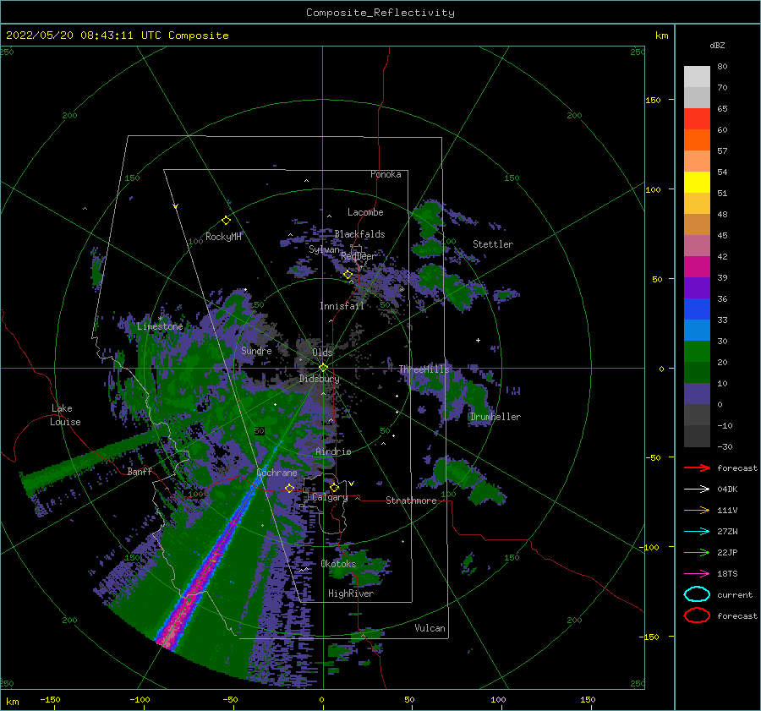Select the Okotoks city label
Viewport: 761px width, 711px height.
click(x=338, y=564)
